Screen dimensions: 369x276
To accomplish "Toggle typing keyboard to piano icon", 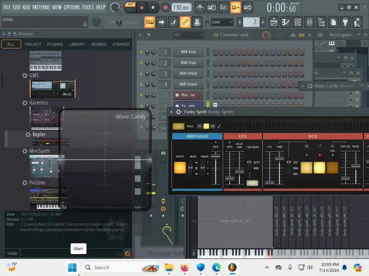I will (150, 22).
